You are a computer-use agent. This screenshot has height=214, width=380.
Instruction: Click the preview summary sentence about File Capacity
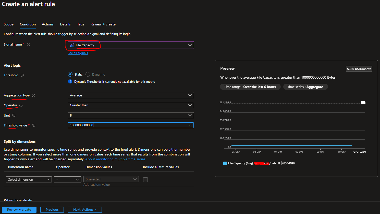(278, 77)
